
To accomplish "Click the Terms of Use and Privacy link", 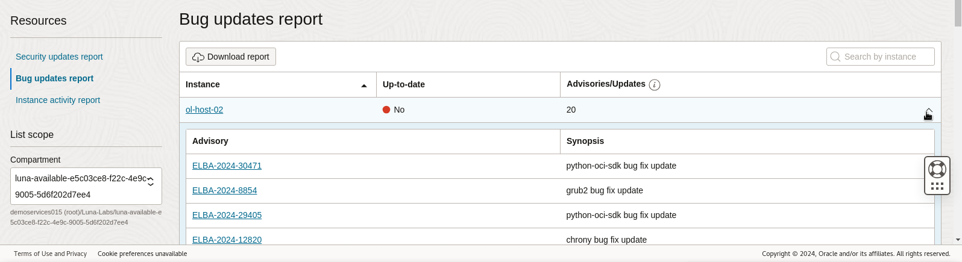I will click(50, 254).
